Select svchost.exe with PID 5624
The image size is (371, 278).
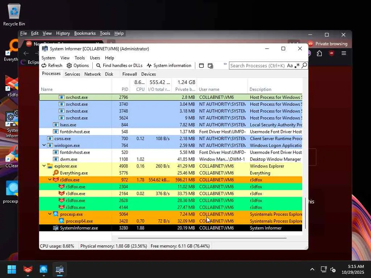click(x=171, y=118)
